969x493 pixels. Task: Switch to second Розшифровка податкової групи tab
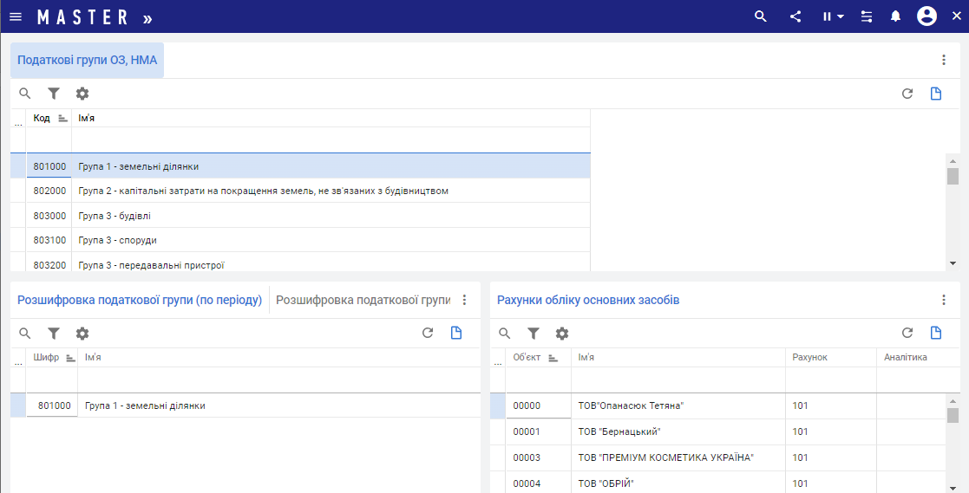click(363, 300)
